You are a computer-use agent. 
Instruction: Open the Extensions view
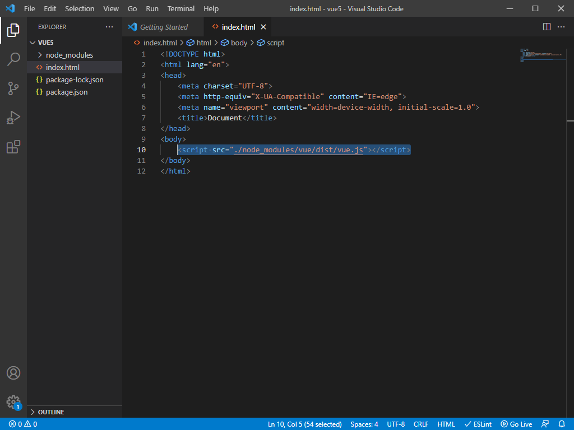[x=13, y=147]
